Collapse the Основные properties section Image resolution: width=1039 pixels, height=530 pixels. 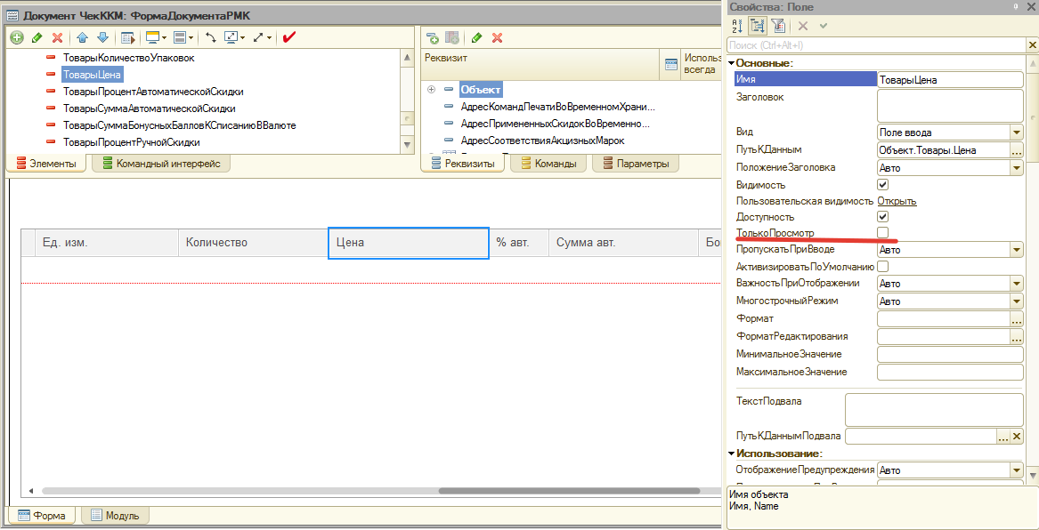732,63
